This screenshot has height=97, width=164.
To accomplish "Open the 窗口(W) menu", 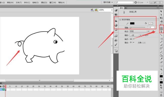I will pos(53,3).
